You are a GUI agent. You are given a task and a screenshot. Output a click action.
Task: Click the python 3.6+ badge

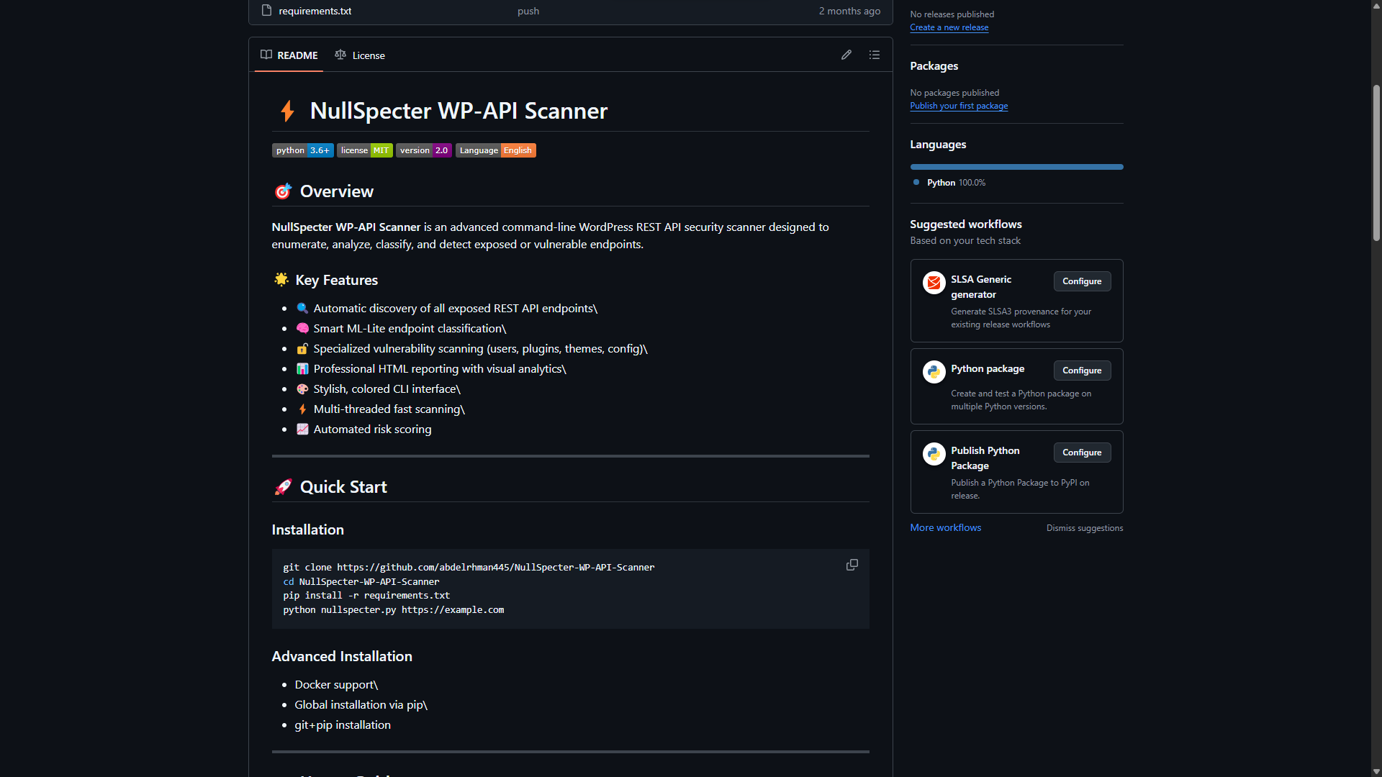point(302,150)
